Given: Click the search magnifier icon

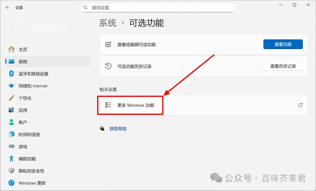Looking at the screenshot, I should tap(86, 8).
